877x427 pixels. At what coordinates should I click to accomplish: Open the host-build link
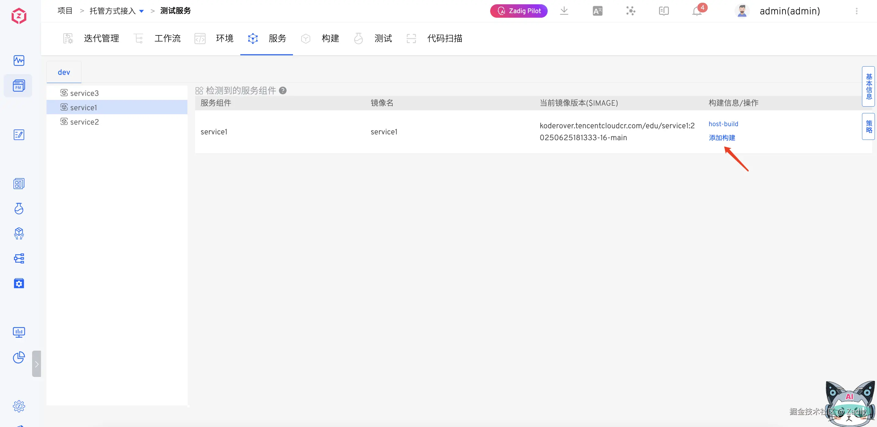click(x=723, y=124)
